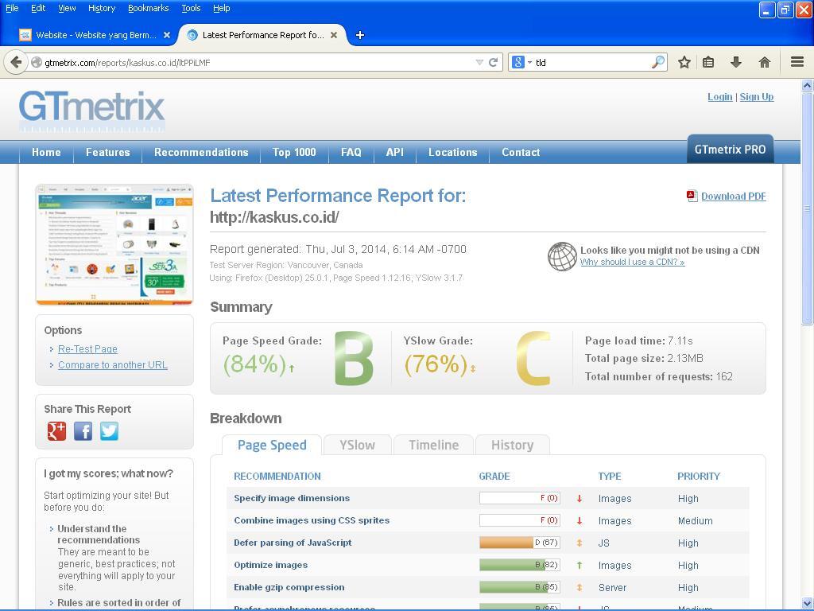Share report on Twitter

point(109,431)
